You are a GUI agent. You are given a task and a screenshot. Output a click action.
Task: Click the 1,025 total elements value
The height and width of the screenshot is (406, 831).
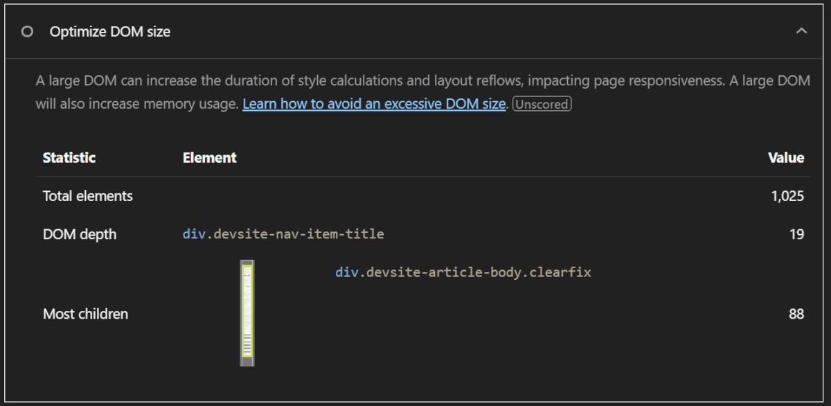(x=787, y=196)
